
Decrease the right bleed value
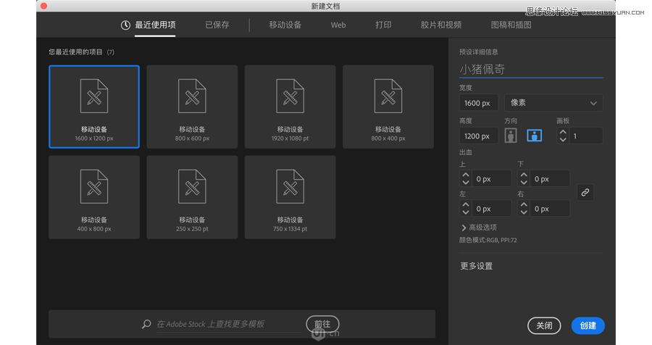pos(524,212)
